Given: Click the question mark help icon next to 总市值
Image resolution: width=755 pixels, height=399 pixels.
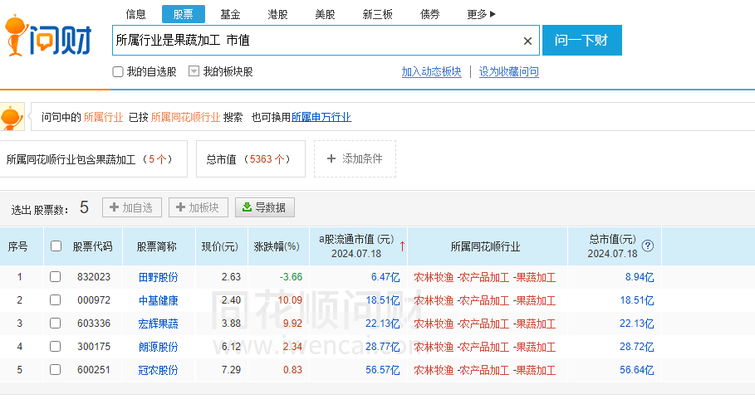Looking at the screenshot, I should point(648,246).
